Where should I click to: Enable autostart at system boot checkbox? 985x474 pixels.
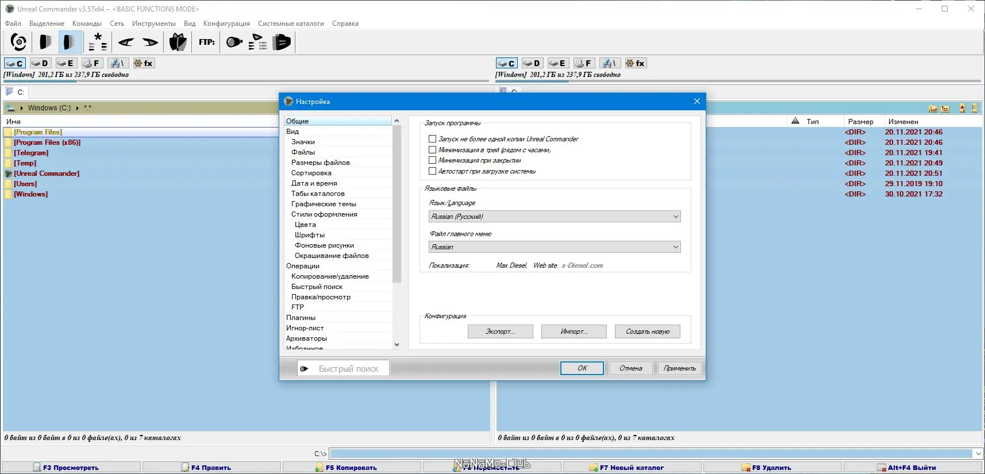432,171
